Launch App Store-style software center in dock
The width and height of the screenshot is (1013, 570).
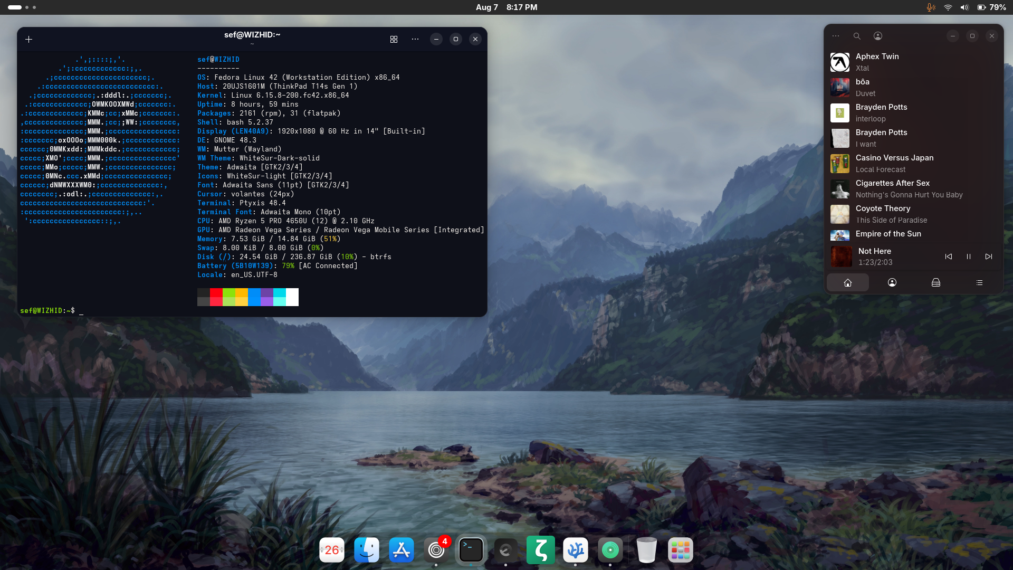(402, 550)
